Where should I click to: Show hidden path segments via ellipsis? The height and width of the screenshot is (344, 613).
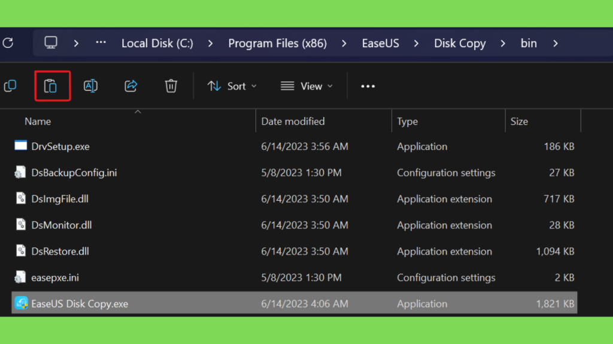pos(101,42)
